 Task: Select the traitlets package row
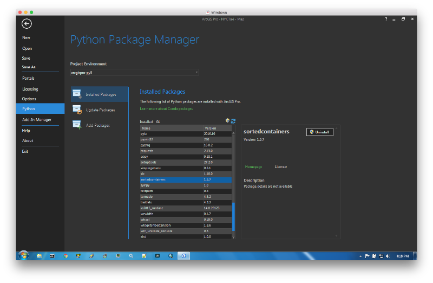click(186, 202)
